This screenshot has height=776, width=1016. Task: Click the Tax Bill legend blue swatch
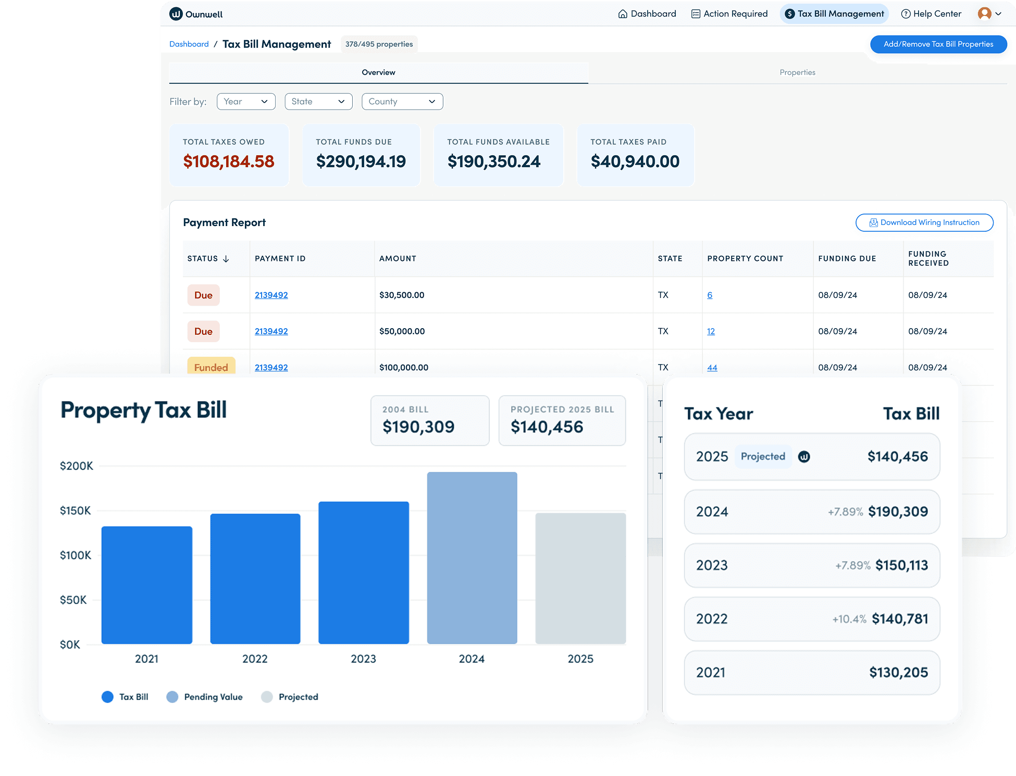pyautogui.click(x=107, y=697)
